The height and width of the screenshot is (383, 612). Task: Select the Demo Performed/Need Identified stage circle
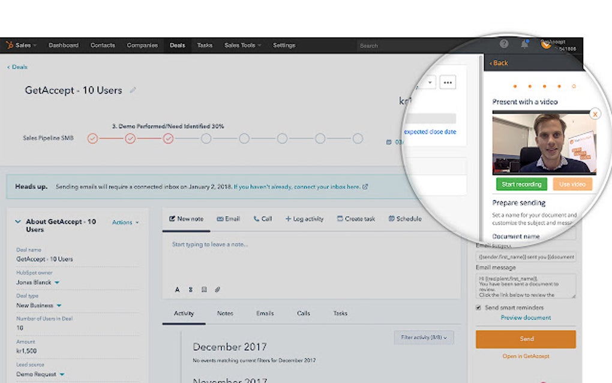pyautogui.click(x=168, y=139)
